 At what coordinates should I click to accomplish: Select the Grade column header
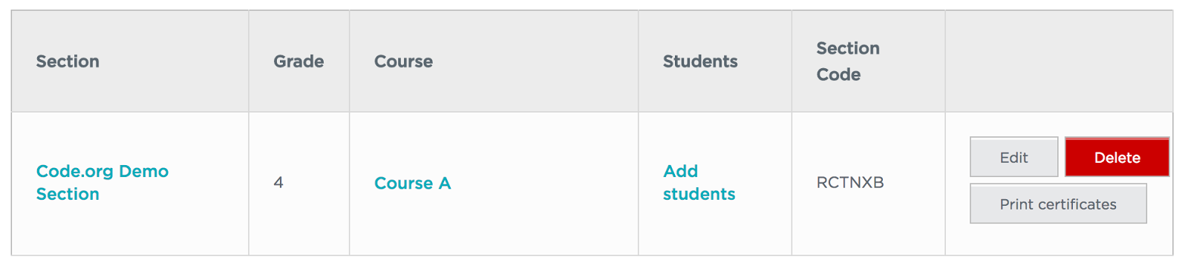tap(298, 61)
